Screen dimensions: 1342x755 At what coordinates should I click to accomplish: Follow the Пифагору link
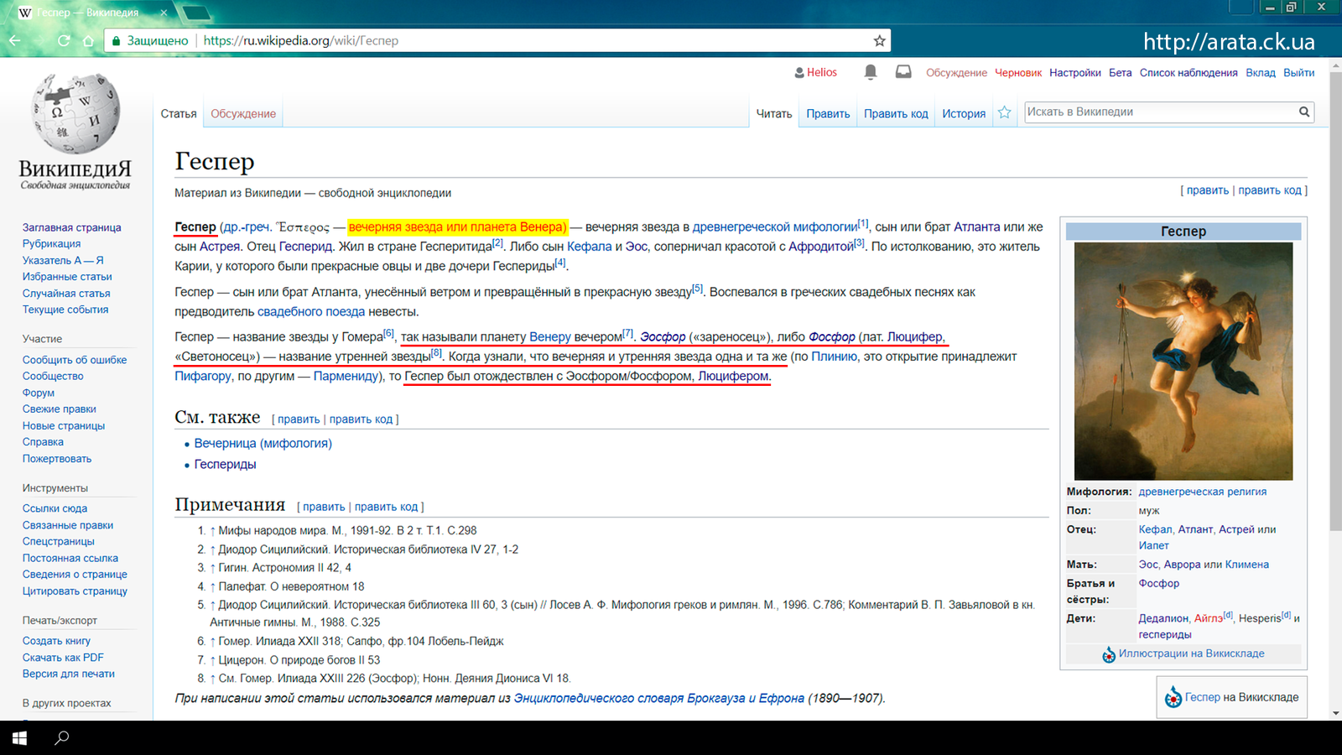pos(203,376)
